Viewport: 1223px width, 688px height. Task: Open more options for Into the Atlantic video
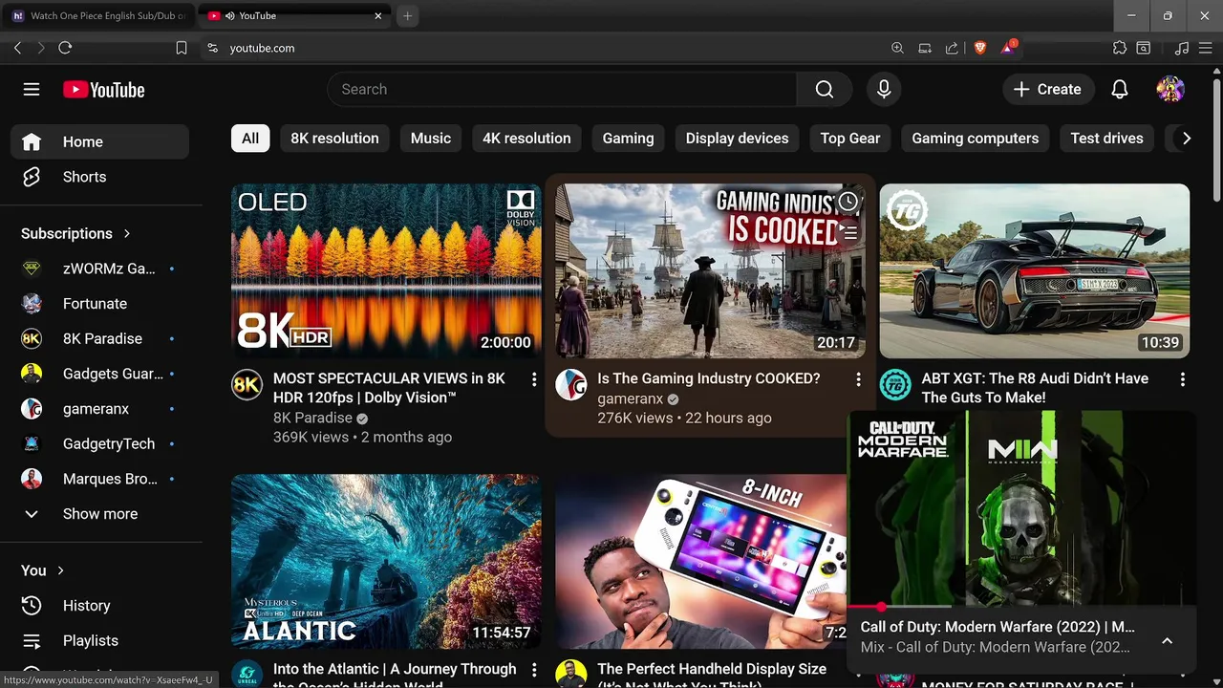534,670
